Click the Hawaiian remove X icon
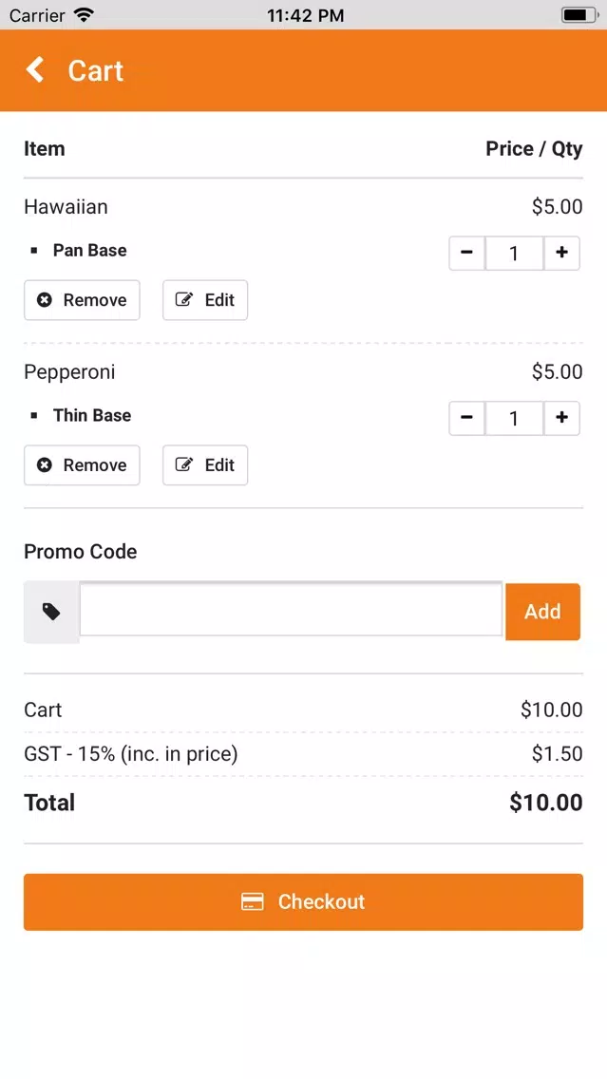This screenshot has width=607, height=1079. point(45,300)
